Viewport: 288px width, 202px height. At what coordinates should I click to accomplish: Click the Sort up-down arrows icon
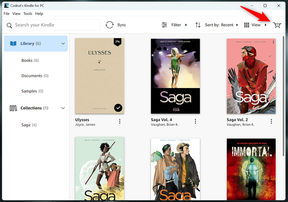[198, 25]
